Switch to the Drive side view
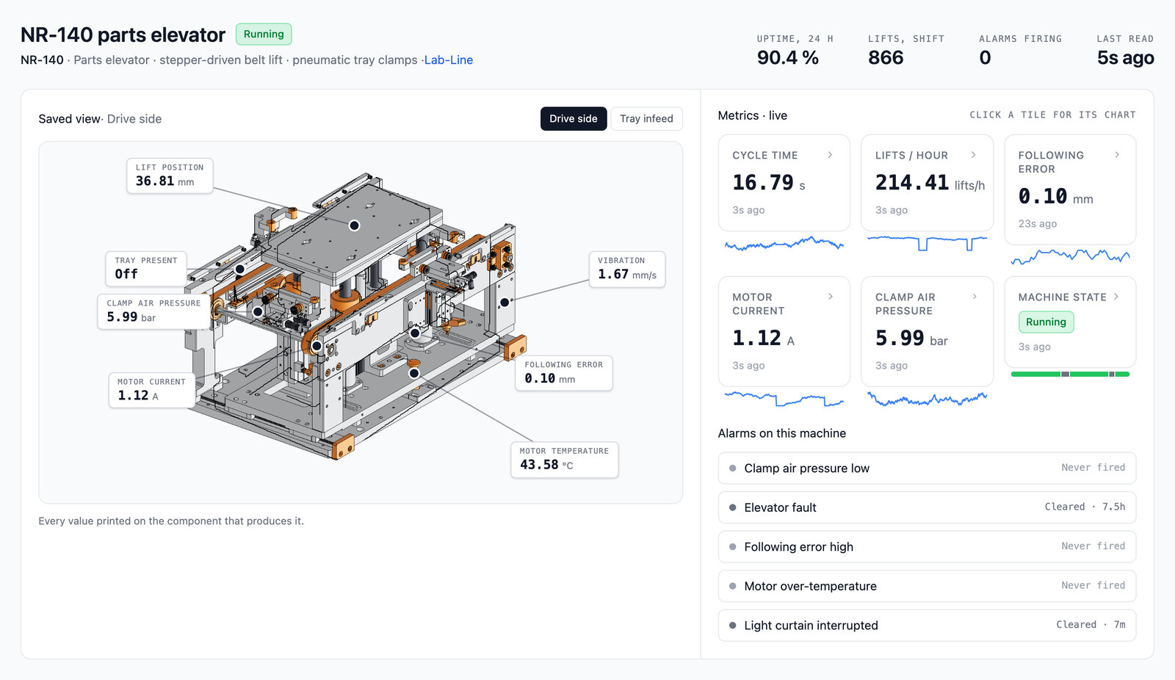The height and width of the screenshot is (680, 1175). [573, 119]
